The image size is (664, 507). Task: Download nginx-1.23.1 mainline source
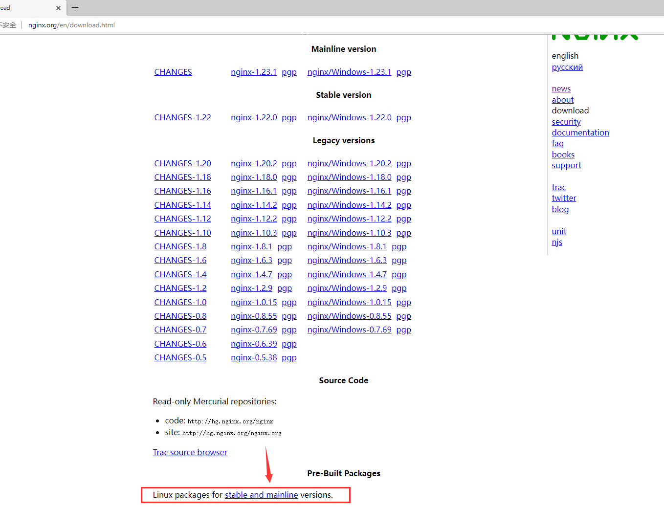[x=254, y=72]
